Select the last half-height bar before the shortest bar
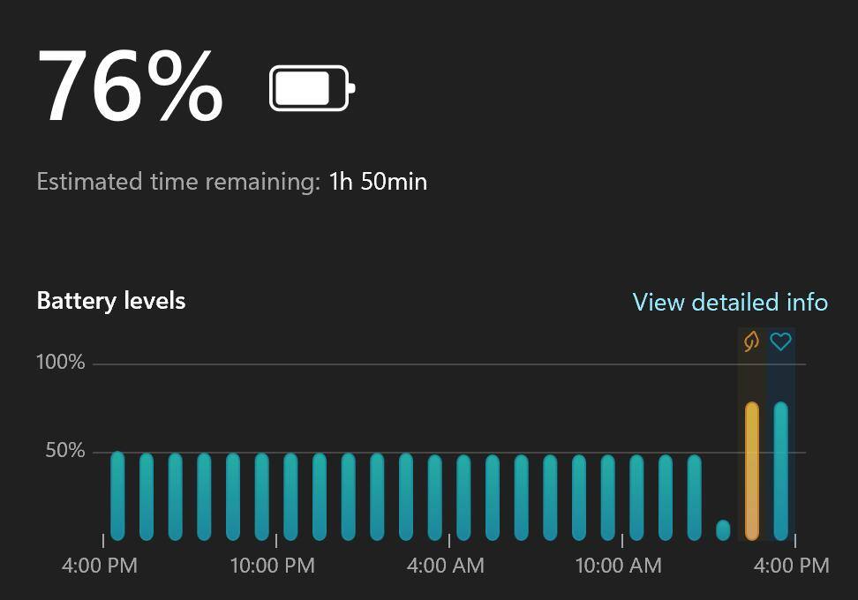Screen dimensions: 858x600 (x=694, y=497)
